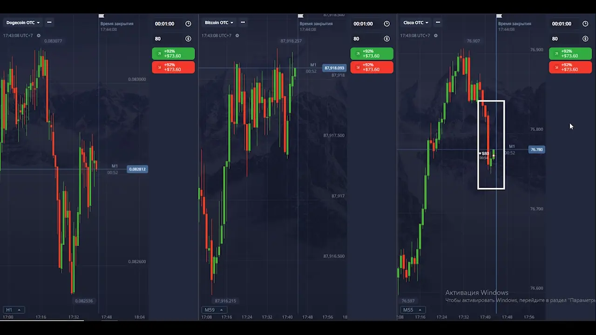This screenshot has width=596, height=335.
Task: Click the clock icon in Cisco panel
Action: coord(585,24)
